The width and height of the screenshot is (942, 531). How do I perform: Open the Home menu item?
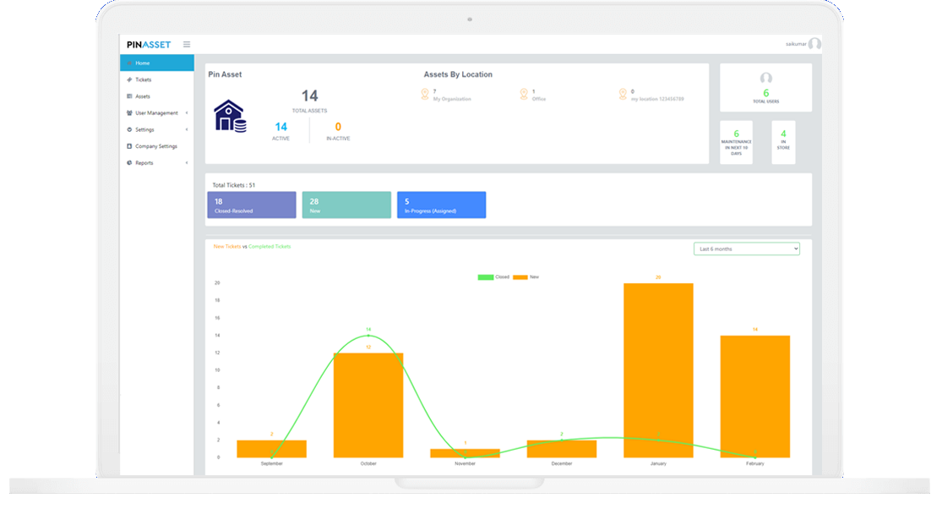(x=157, y=63)
